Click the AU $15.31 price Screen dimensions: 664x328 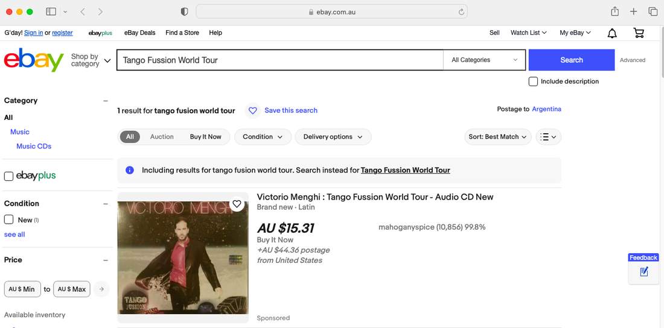point(286,229)
